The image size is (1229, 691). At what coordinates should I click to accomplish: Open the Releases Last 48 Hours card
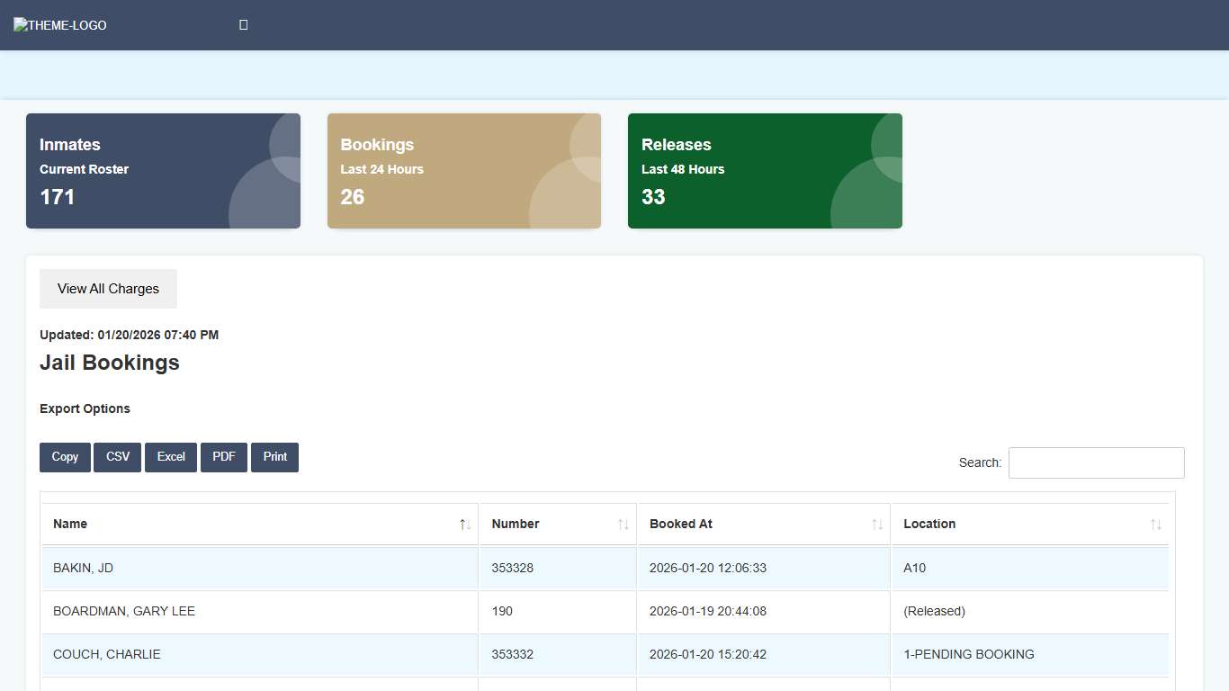(x=765, y=171)
